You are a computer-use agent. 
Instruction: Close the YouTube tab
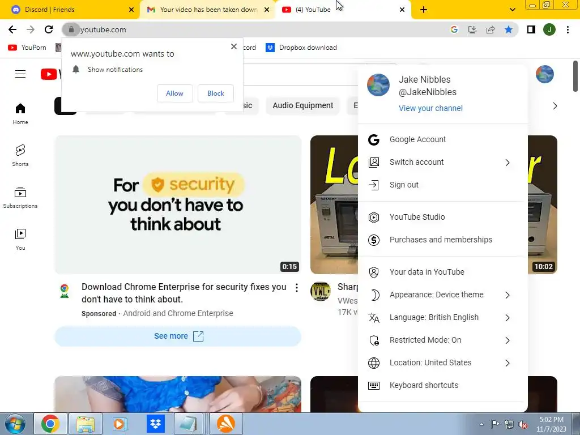(x=402, y=10)
